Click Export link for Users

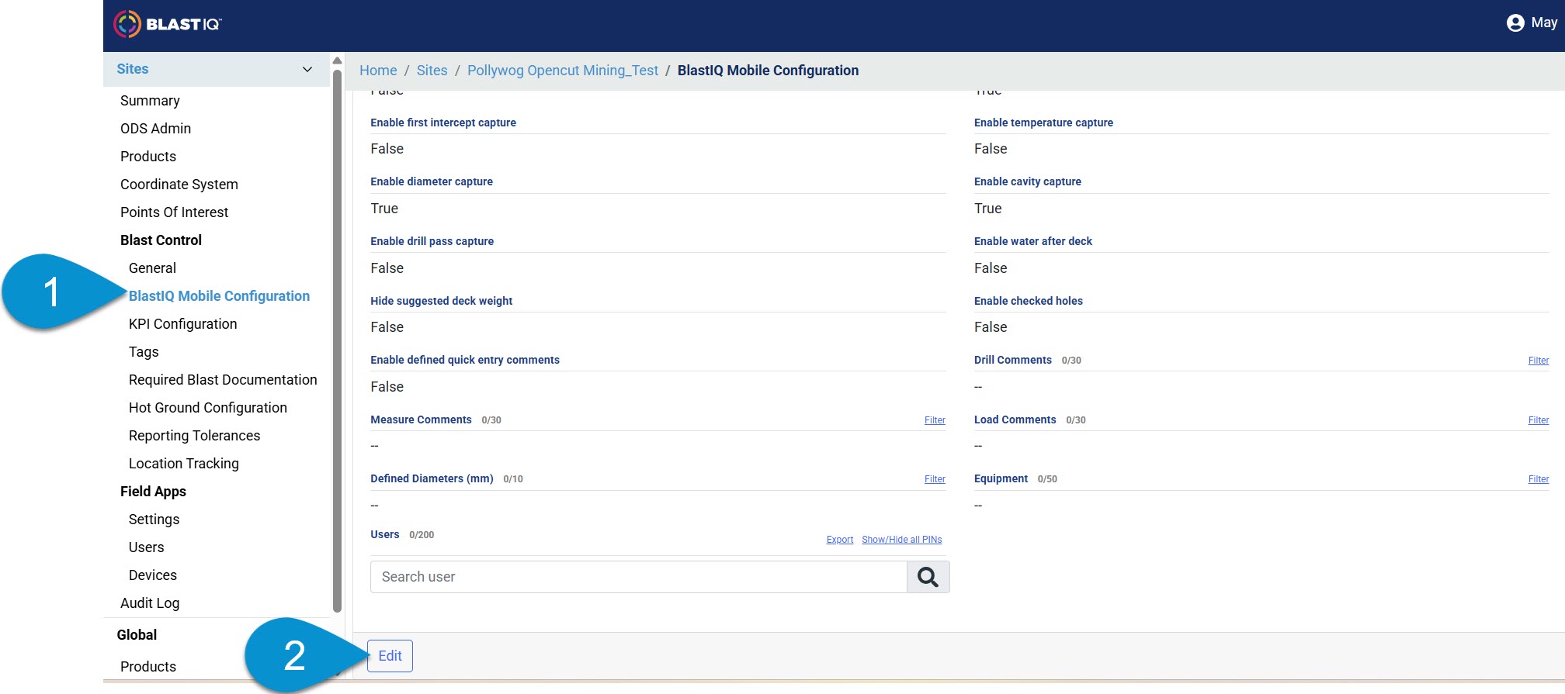(839, 540)
